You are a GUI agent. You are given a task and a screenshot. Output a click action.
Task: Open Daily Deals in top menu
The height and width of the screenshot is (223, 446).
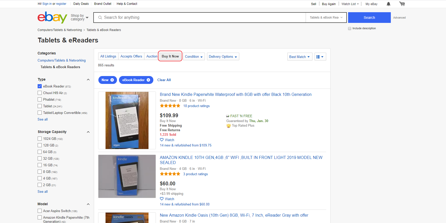pyautogui.click(x=81, y=4)
